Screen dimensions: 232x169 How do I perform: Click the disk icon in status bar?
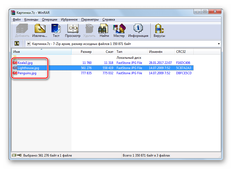(x=14, y=155)
